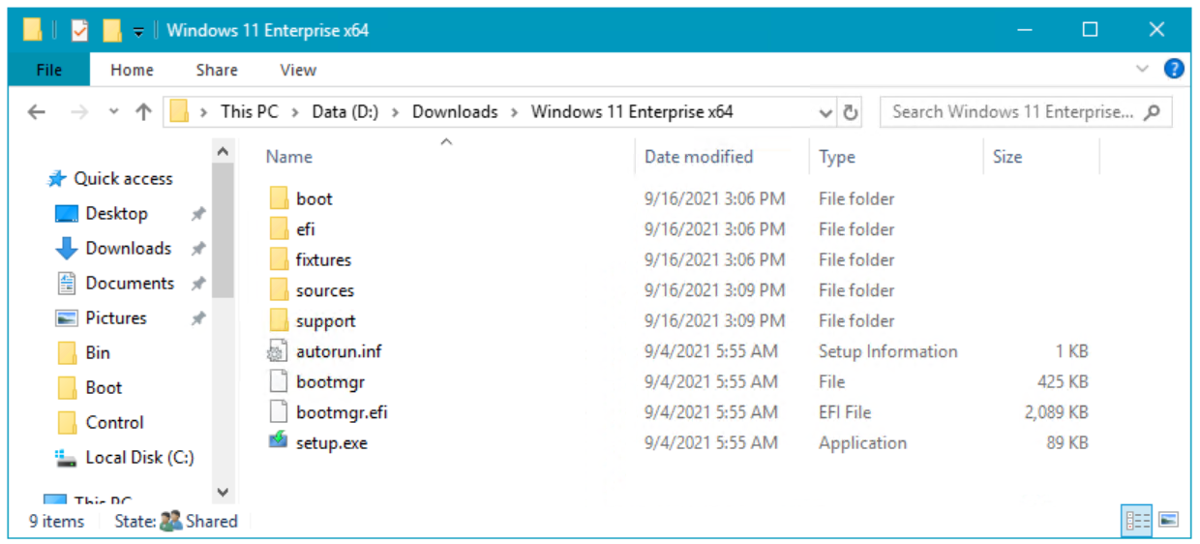Viewport: 1200px width, 544px height.
Task: Sort by the Date modified column header
Action: pyautogui.click(x=699, y=157)
